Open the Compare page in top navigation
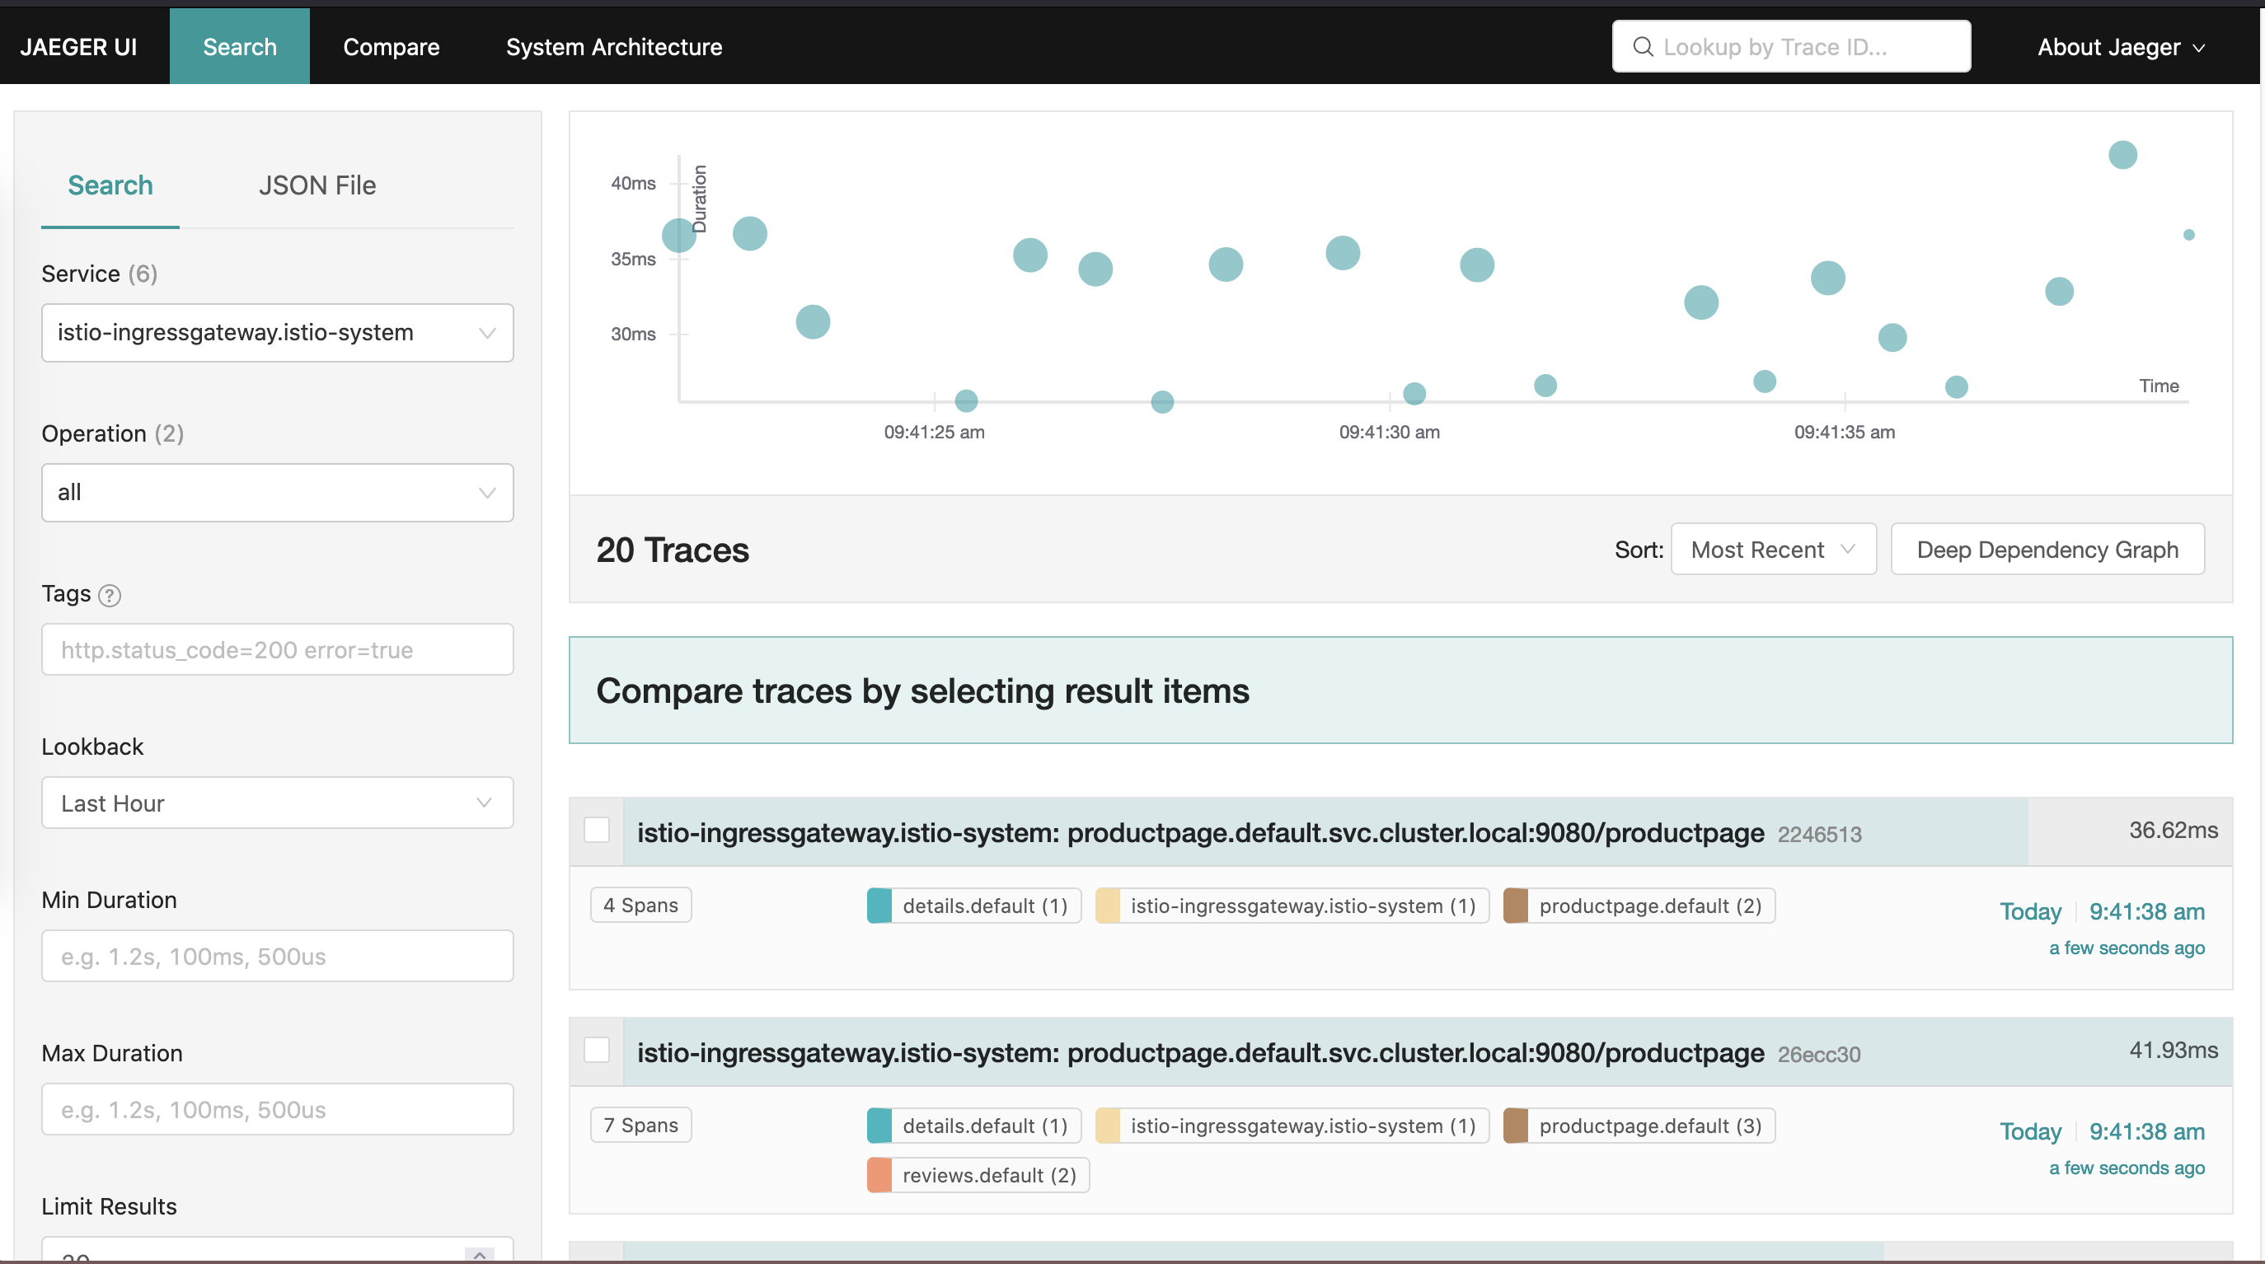Image resolution: width=2265 pixels, height=1264 pixels. (x=391, y=47)
